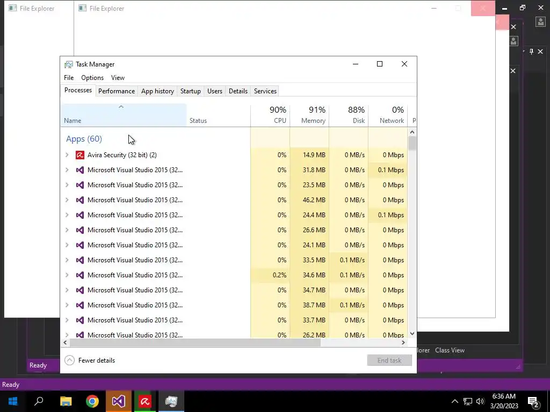Open the File menu in Task Manager
This screenshot has height=412, width=550.
tap(69, 78)
